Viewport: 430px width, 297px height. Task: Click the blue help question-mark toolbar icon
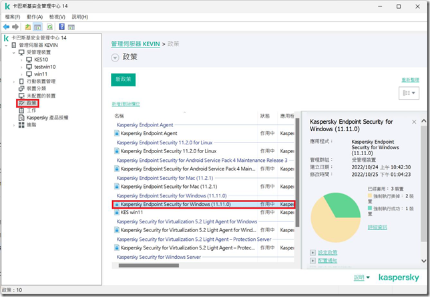pyautogui.click(x=61, y=27)
